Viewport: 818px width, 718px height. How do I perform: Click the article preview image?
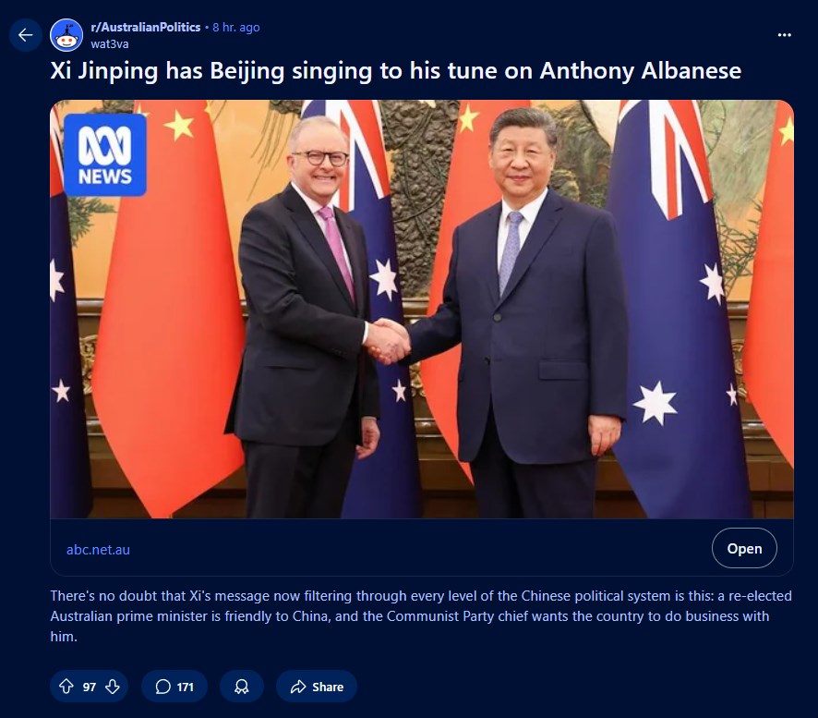coord(422,310)
